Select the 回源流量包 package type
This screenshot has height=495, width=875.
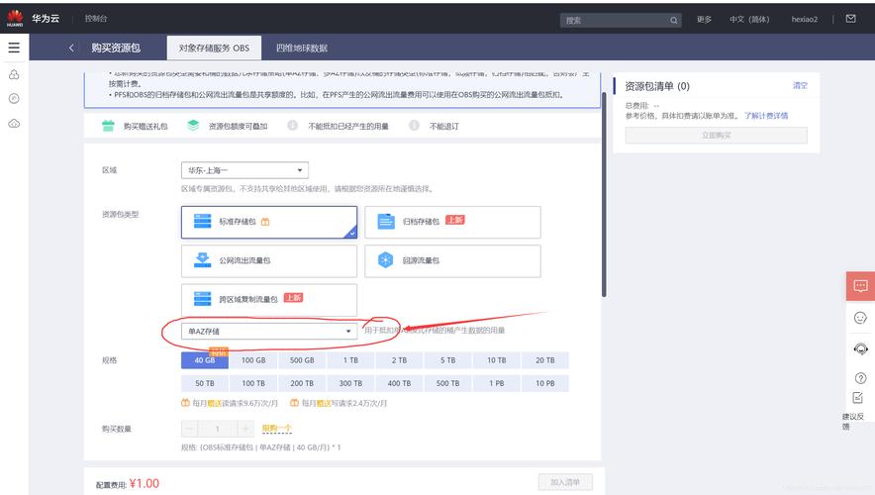(452, 260)
